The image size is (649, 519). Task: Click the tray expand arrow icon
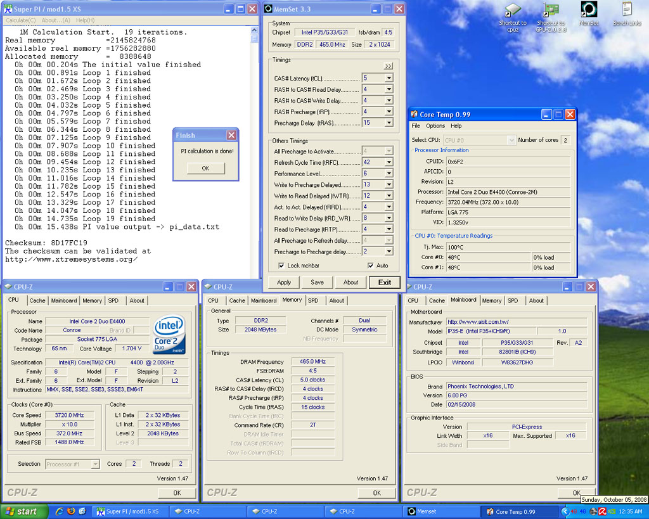[565, 511]
